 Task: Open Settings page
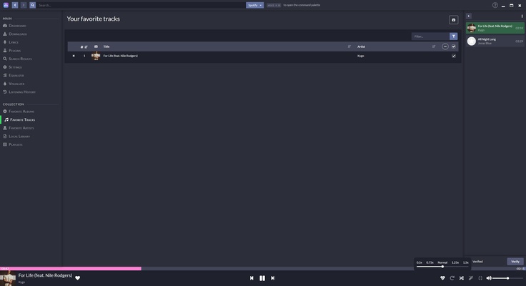12,67
